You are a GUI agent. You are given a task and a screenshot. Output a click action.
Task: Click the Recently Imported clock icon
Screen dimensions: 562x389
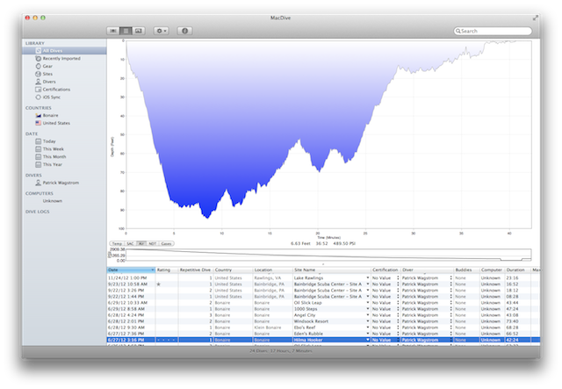coord(38,59)
